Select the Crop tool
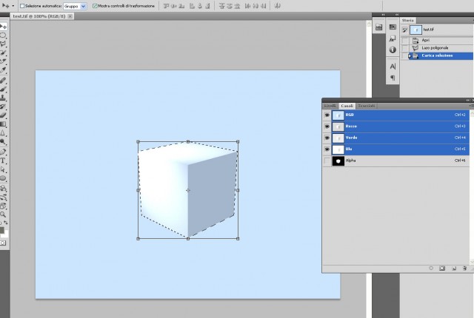This screenshot has height=318, width=474. (x=3, y=61)
